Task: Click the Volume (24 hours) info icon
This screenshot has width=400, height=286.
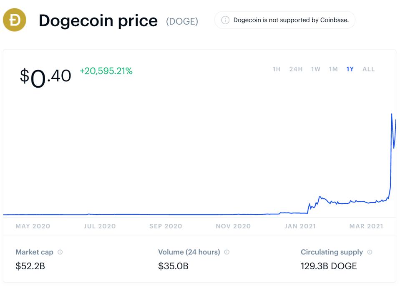Action: [x=227, y=252]
